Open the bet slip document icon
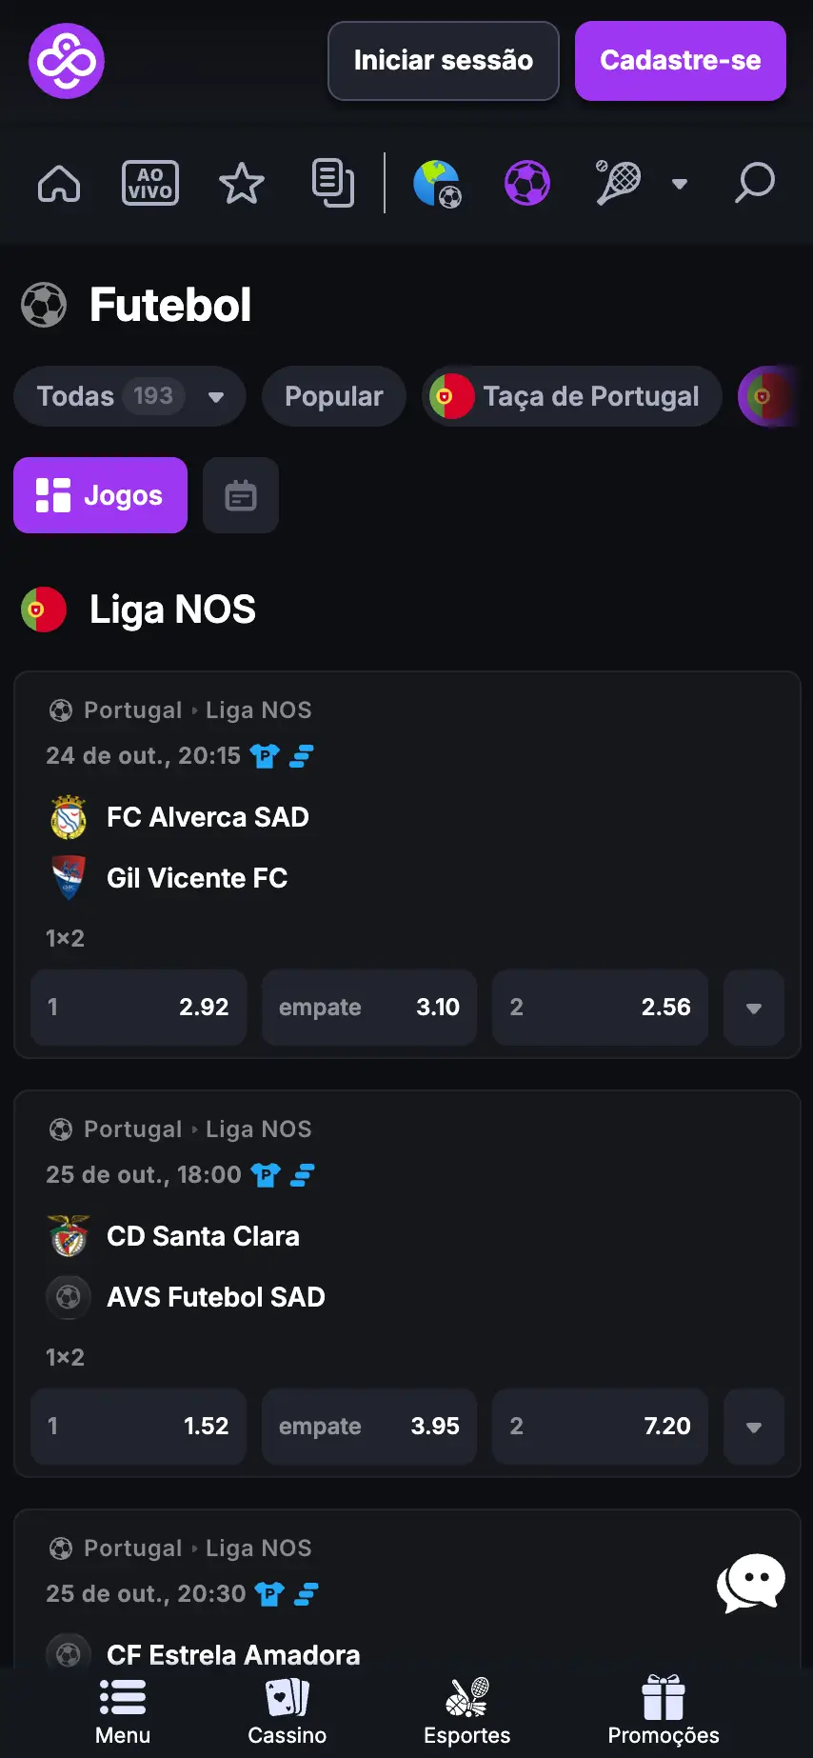The height and width of the screenshot is (1758, 813). [x=333, y=183]
